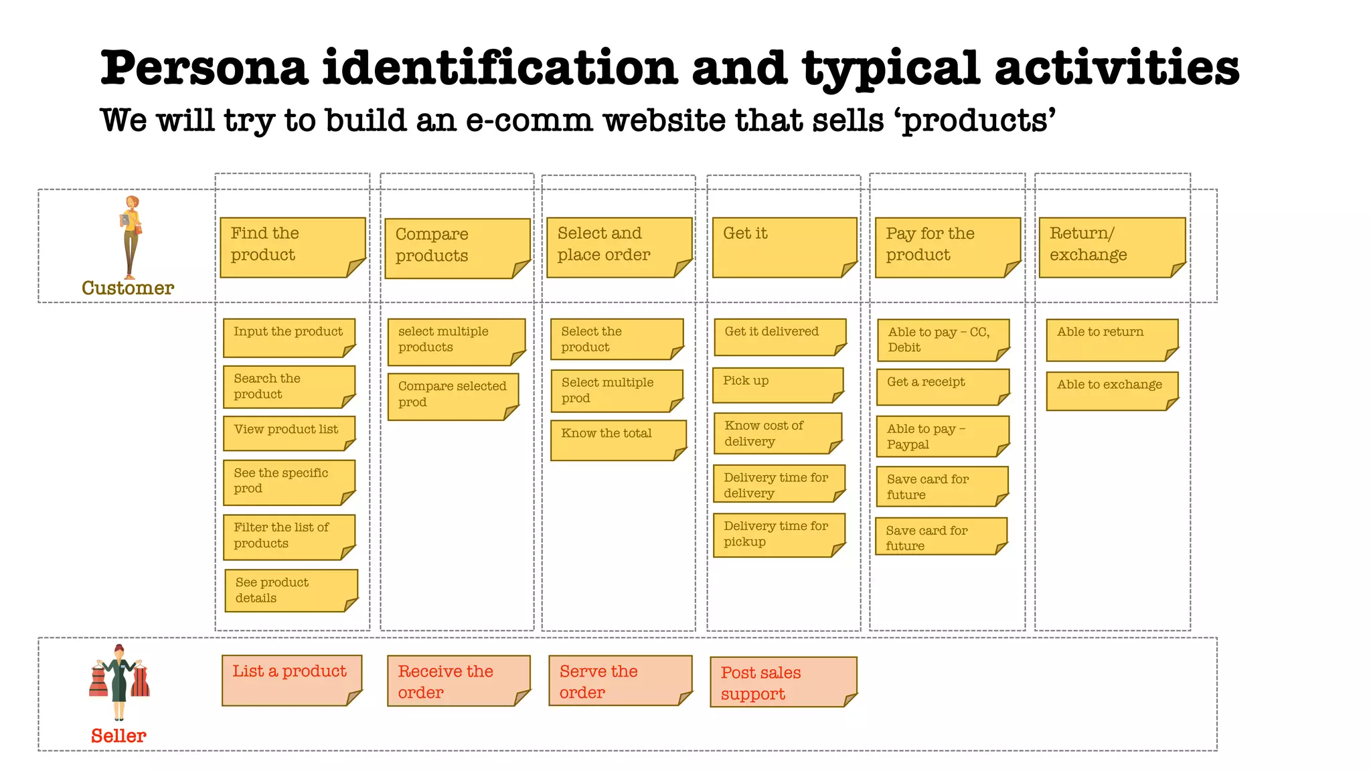1371x771 pixels.
Task: Click the 'Select and place order' note
Action: pyautogui.click(x=619, y=247)
